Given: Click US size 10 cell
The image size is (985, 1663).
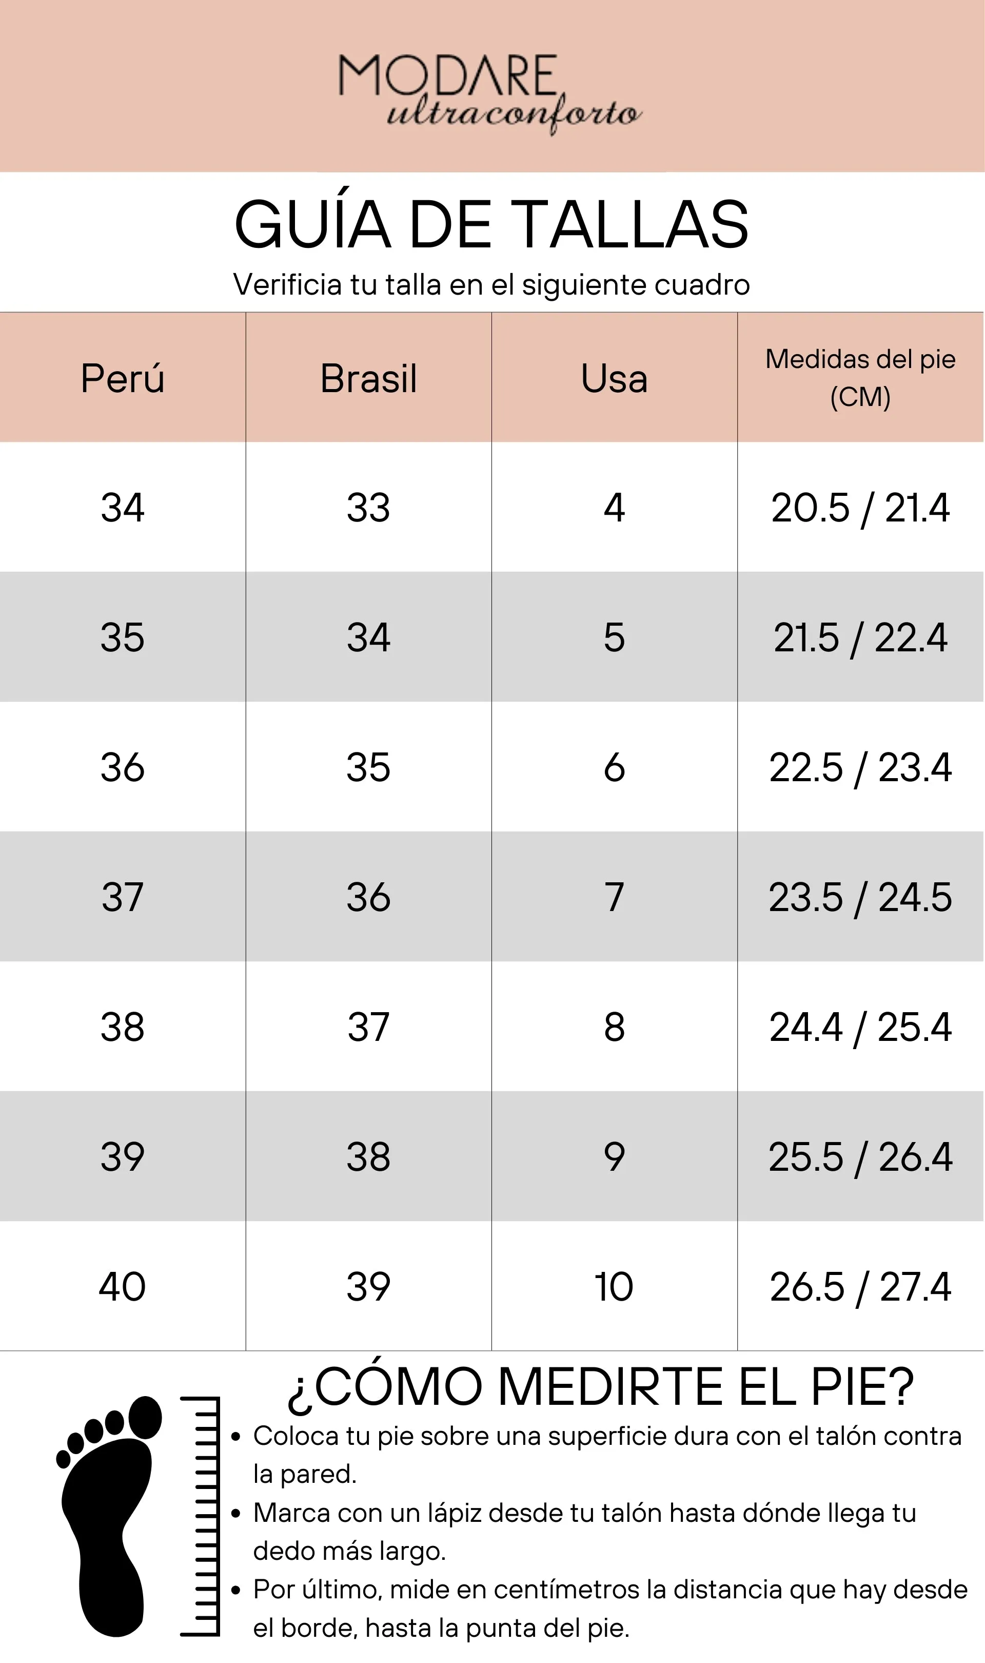Looking at the screenshot, I should click(614, 1286).
